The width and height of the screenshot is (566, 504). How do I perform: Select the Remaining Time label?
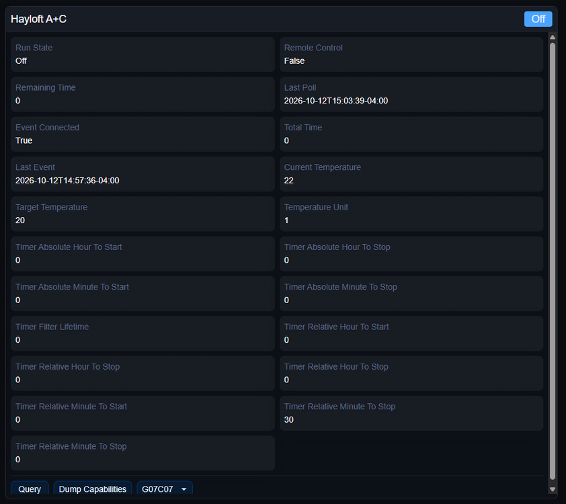[46, 87]
